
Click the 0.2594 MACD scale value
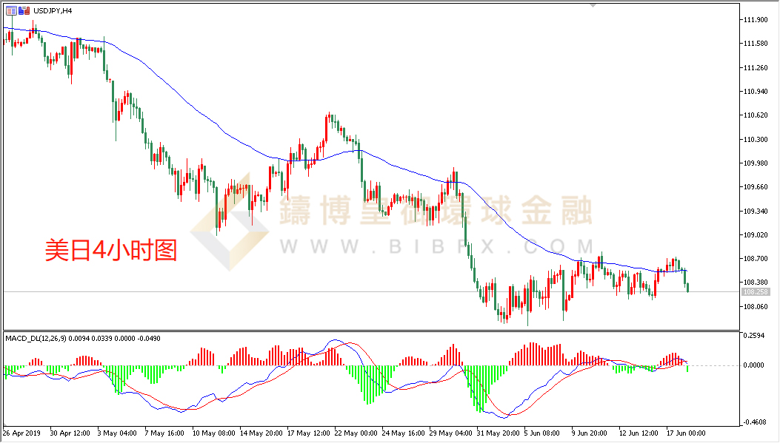(x=755, y=336)
